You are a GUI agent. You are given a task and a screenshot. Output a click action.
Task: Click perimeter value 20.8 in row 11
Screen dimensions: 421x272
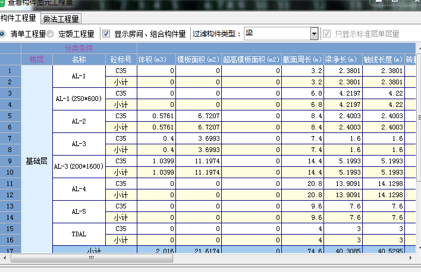click(x=303, y=184)
